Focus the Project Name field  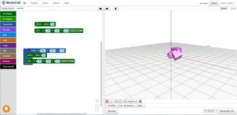tap(32, 8)
